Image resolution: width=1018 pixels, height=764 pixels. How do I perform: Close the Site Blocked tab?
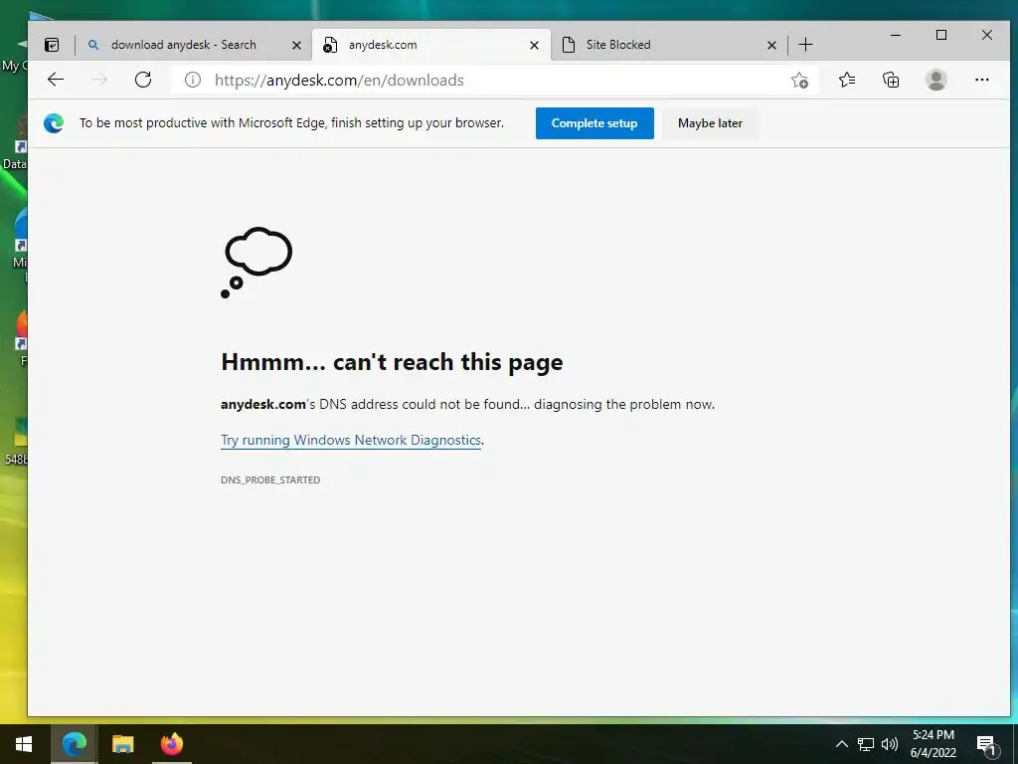click(771, 45)
